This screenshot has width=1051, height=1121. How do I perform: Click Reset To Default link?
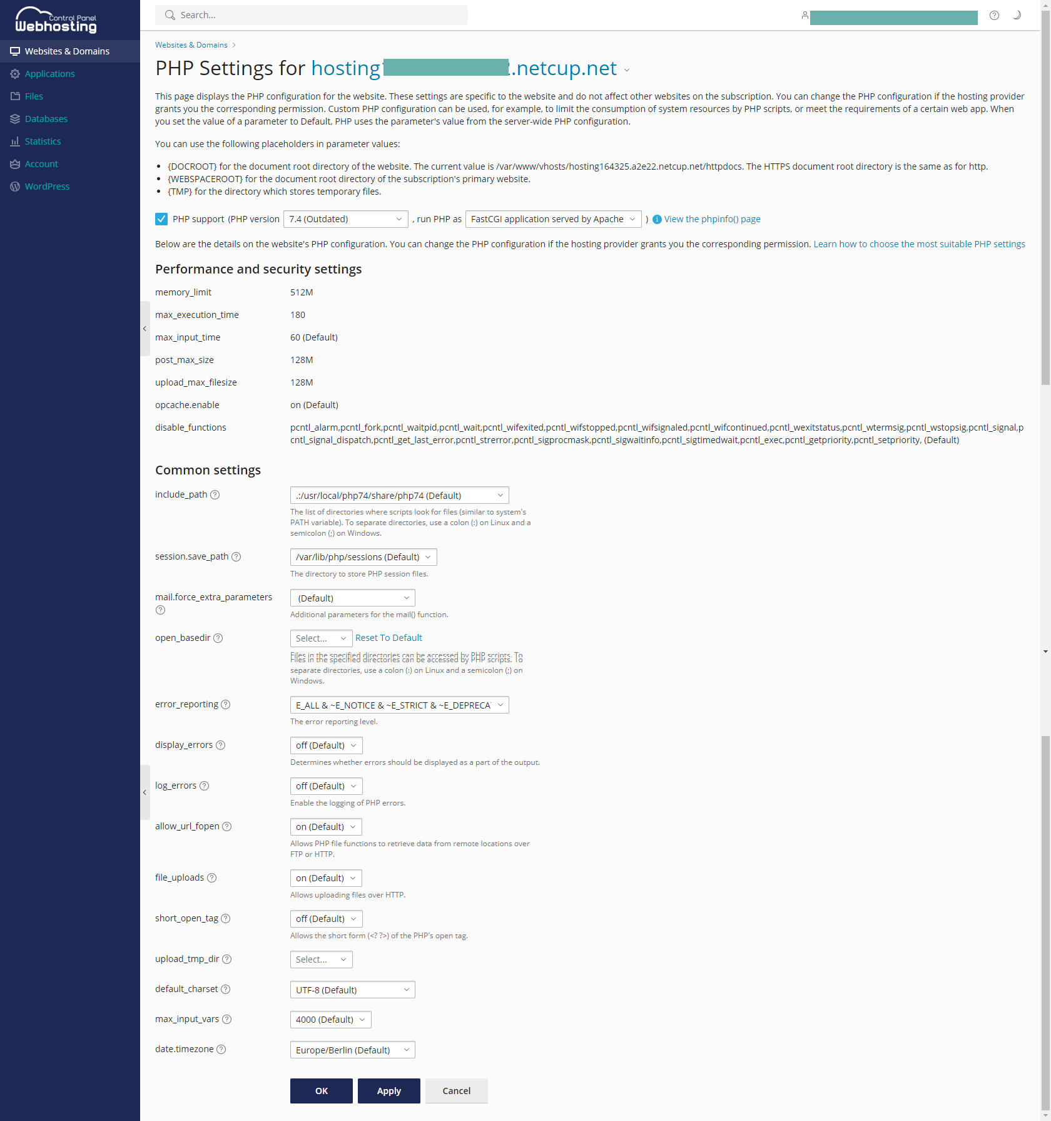coord(388,638)
